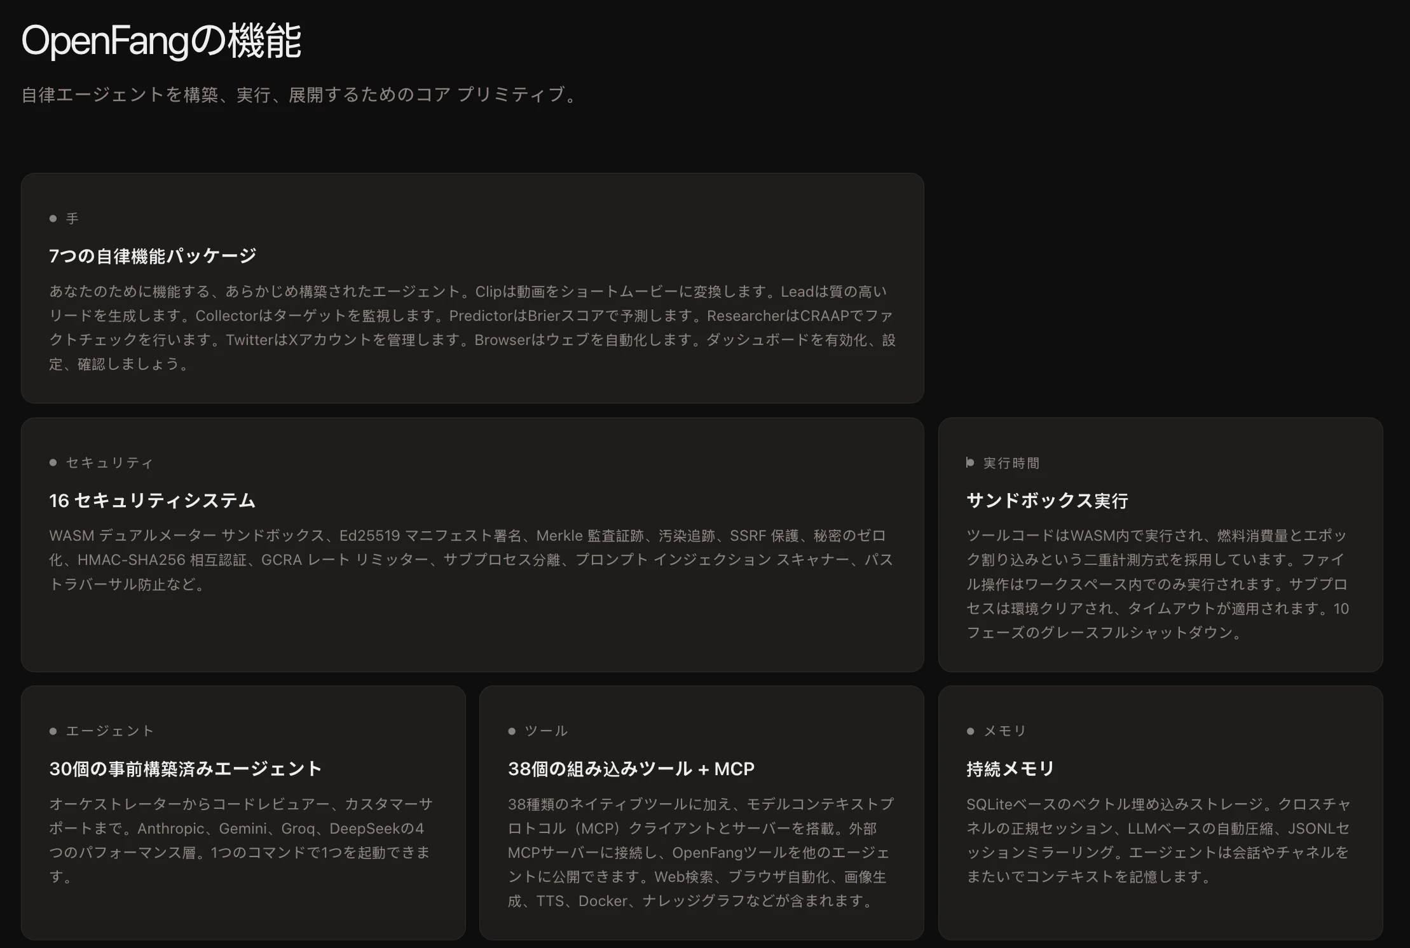
Task: Toggle the 手 feature category label
Action: click(x=72, y=218)
